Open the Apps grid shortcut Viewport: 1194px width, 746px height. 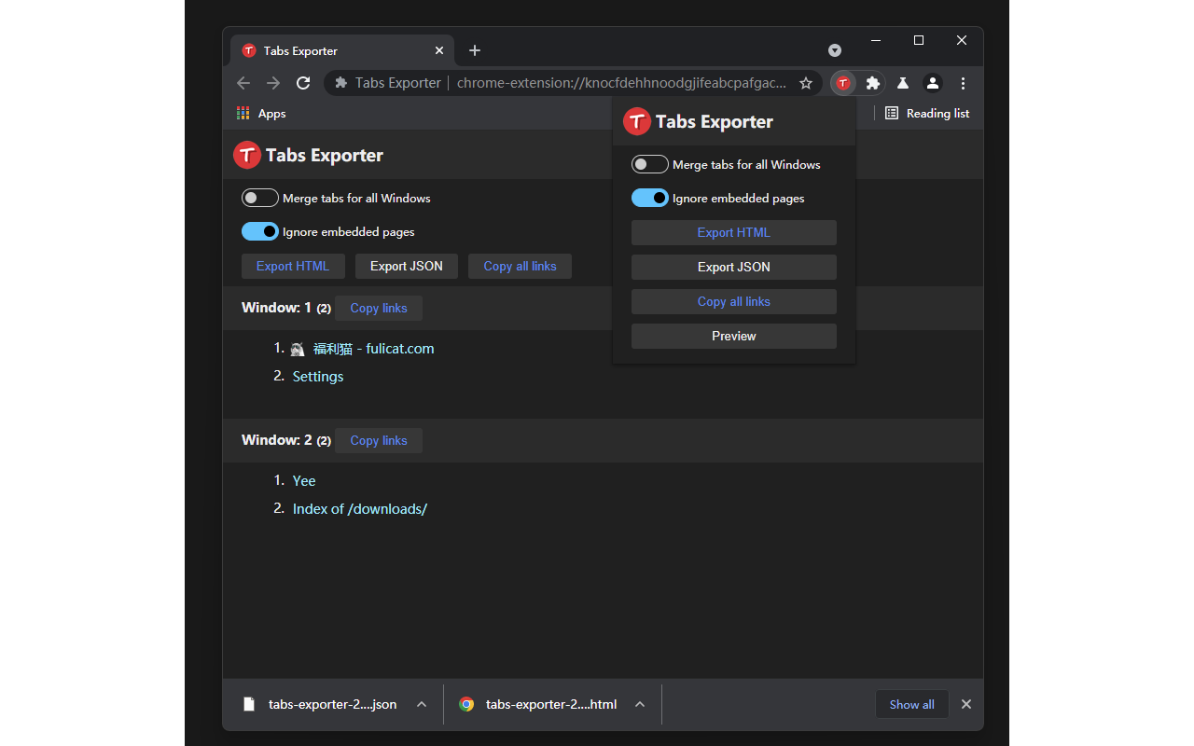(x=261, y=114)
